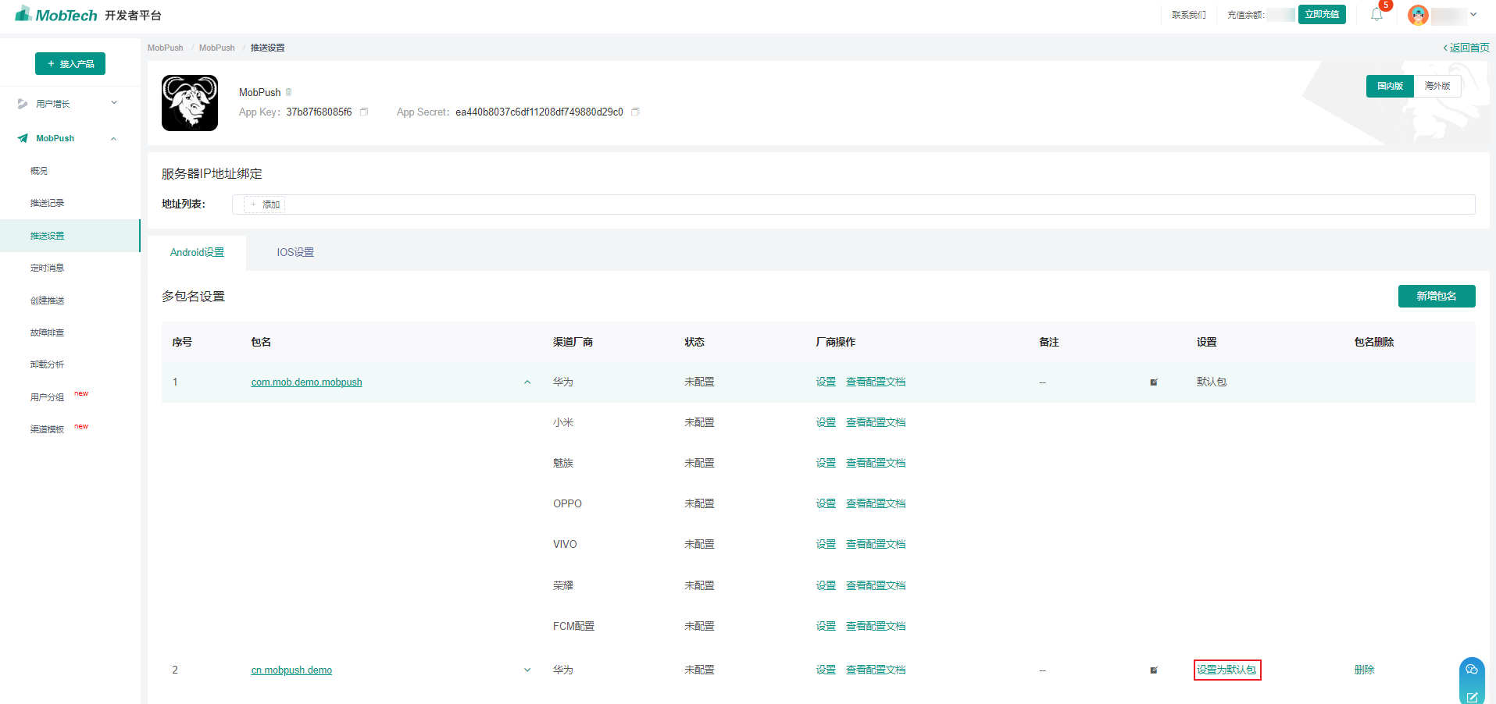Open 查看配置文档 for OPPO

876,504
